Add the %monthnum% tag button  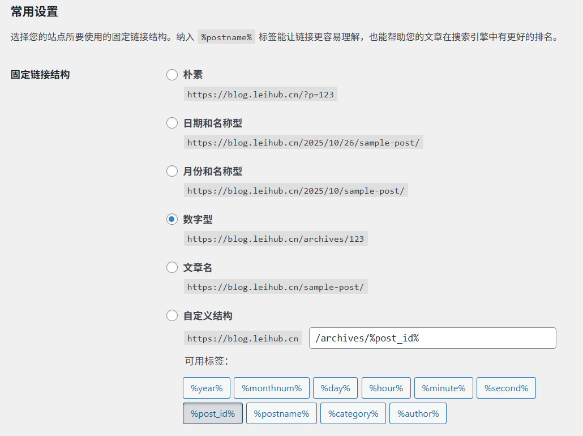tap(272, 388)
